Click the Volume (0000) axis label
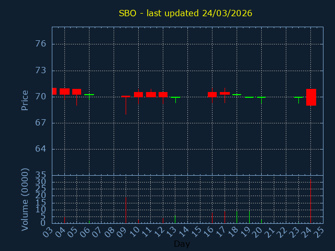 tap(25, 199)
